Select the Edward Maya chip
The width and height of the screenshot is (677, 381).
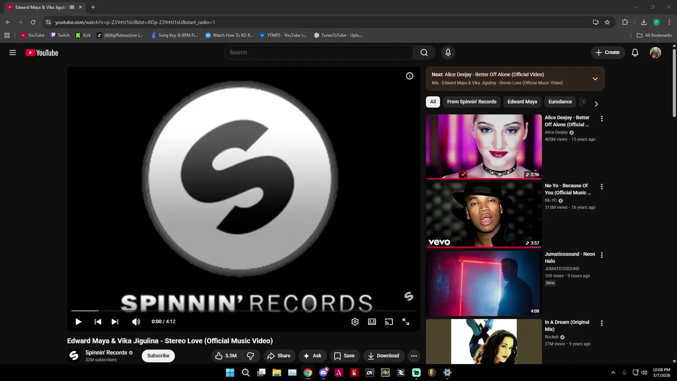pyautogui.click(x=522, y=102)
